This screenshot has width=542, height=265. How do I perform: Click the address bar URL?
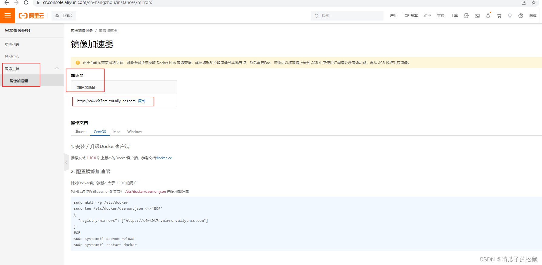coord(98,2)
